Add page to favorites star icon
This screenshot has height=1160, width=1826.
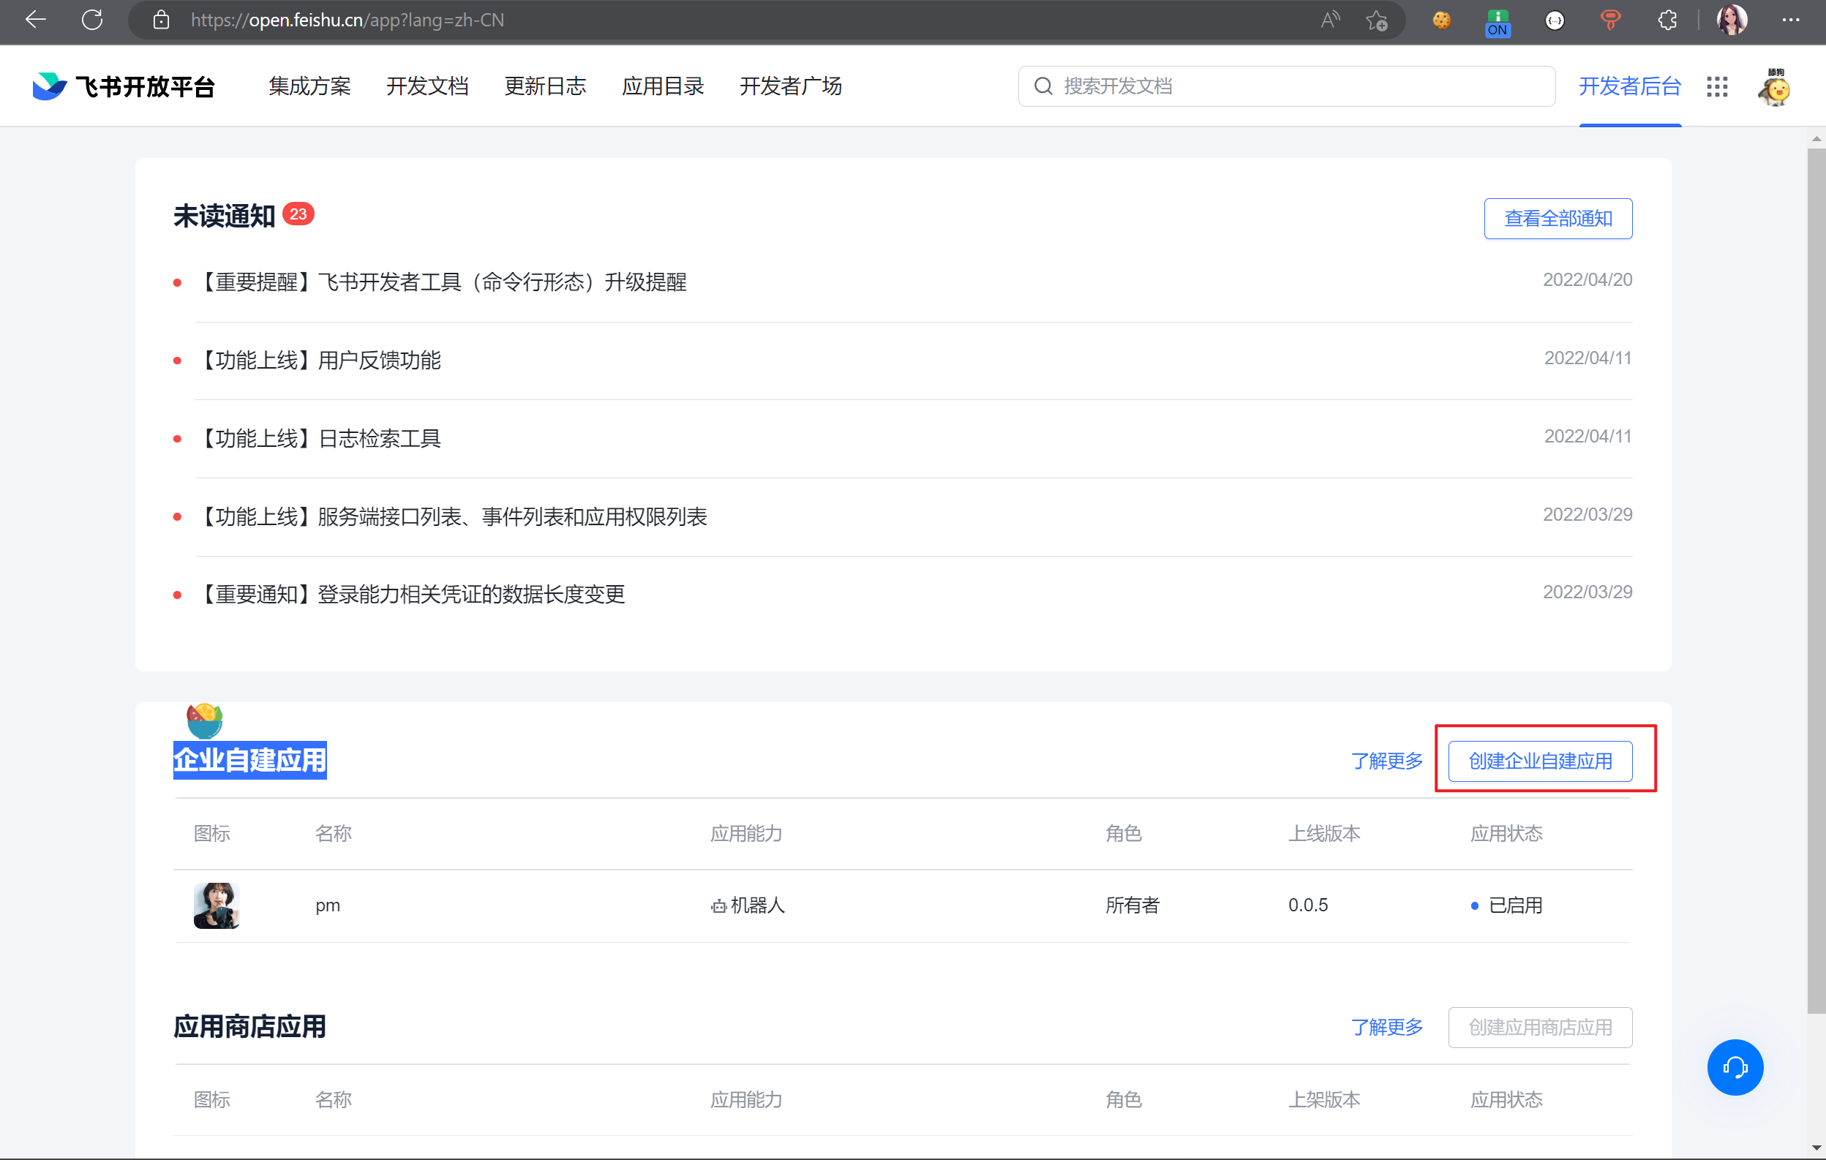(x=1376, y=20)
